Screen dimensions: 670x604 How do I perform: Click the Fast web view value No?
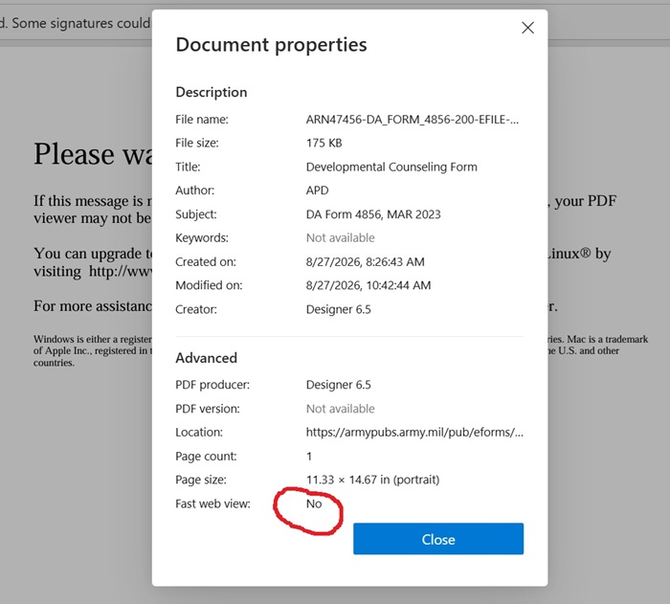click(314, 503)
